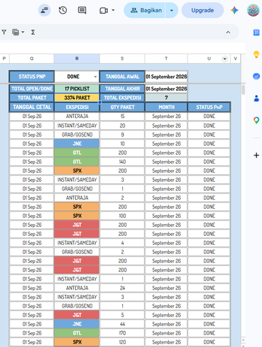
Task: Click the Meet video camera icon
Action: [104, 10]
